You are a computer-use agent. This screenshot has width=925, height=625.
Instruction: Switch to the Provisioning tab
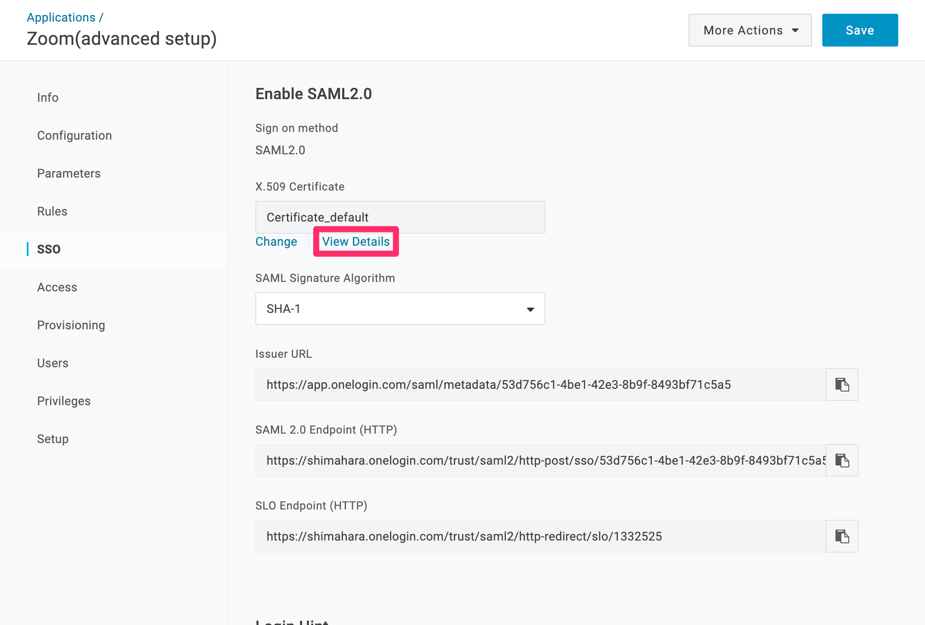[x=71, y=325]
